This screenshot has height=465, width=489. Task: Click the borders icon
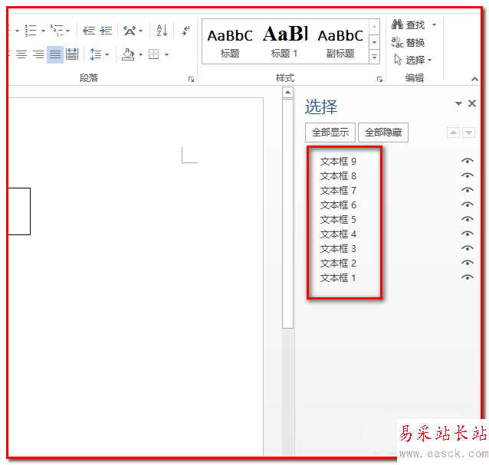tap(154, 54)
